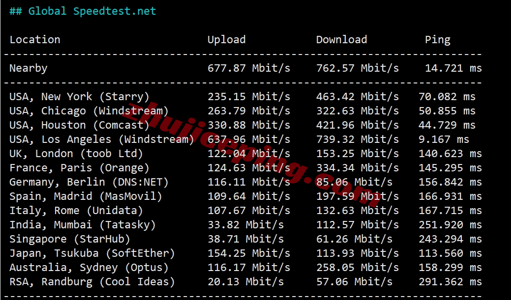Select the Download column header
Image resolution: width=511 pixels, height=300 pixels.
point(341,39)
